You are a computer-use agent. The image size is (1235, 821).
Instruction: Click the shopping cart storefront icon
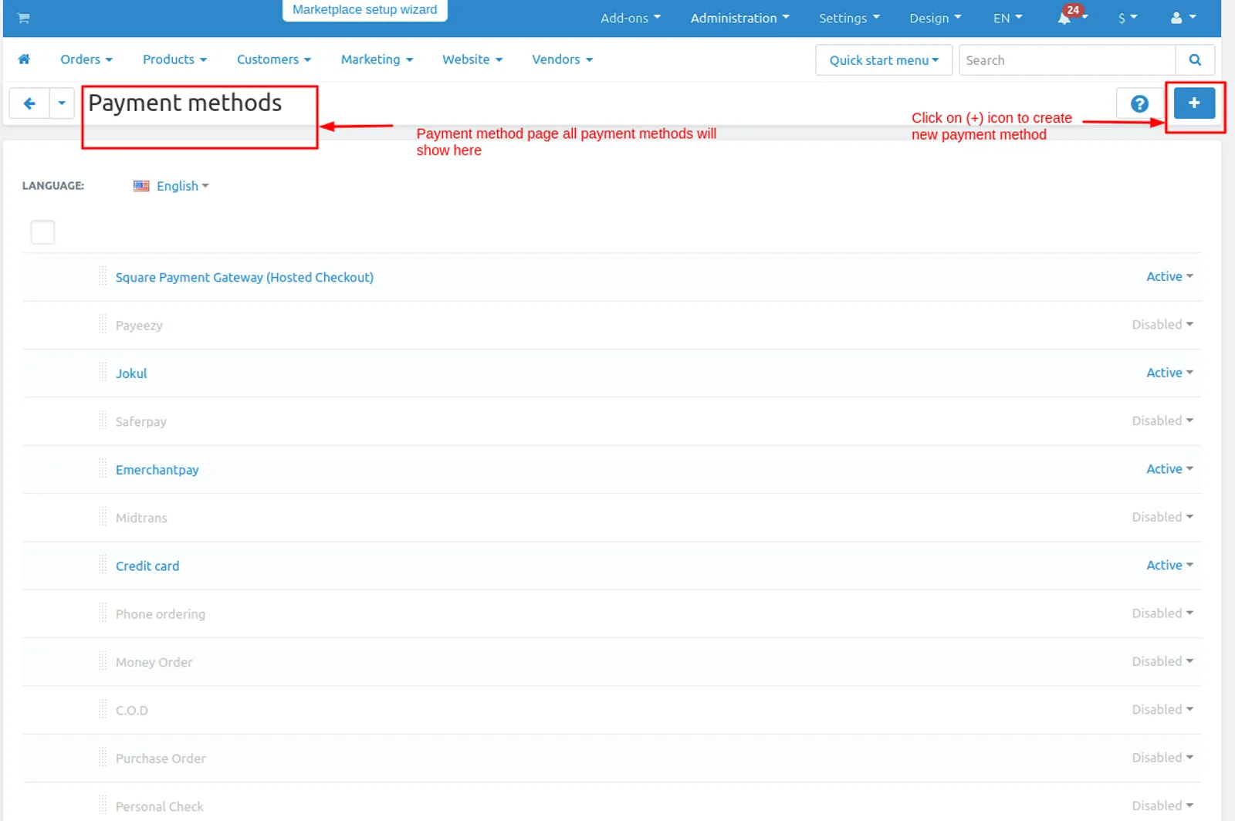coord(24,19)
